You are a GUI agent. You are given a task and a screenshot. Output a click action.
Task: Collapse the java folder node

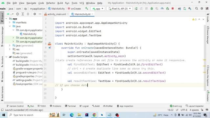10,26
